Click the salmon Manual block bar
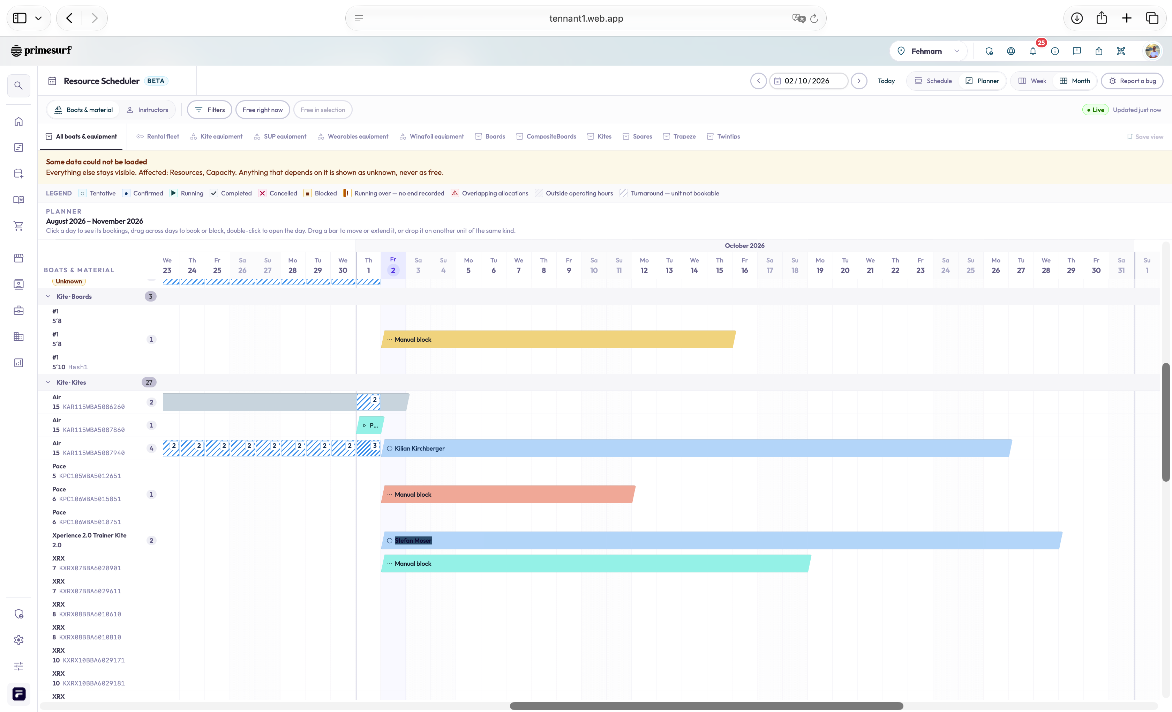This screenshot has height=712, width=1172. (508, 495)
